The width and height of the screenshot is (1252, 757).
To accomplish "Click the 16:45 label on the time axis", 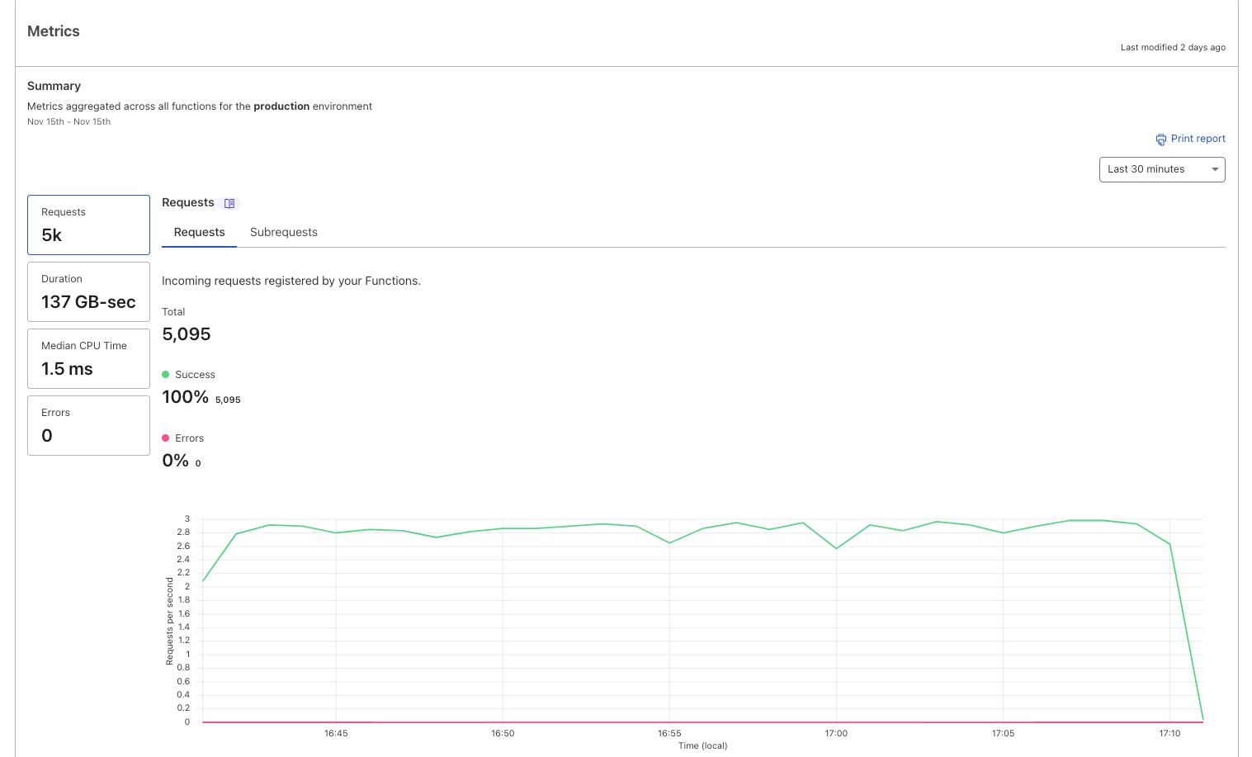I will pyautogui.click(x=336, y=733).
